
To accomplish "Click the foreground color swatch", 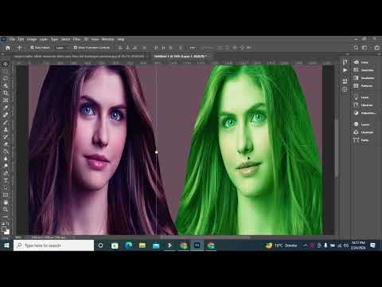I will 4,229.
